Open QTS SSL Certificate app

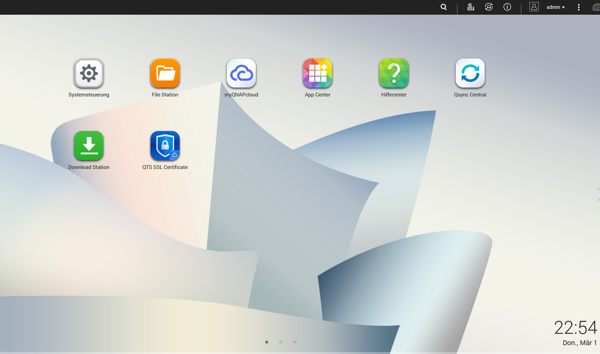(x=165, y=146)
